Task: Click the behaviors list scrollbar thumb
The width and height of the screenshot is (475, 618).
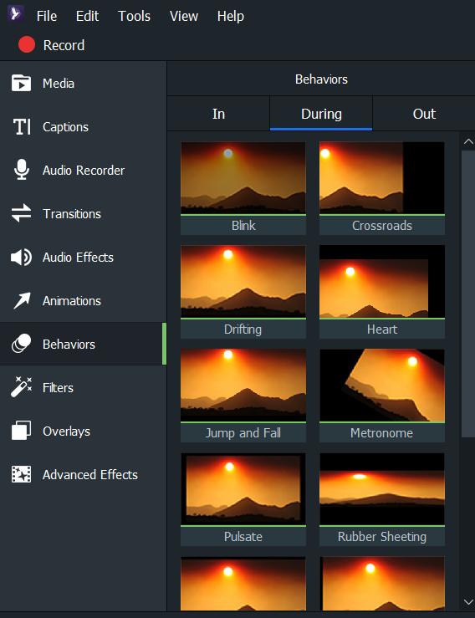Action: [468, 294]
